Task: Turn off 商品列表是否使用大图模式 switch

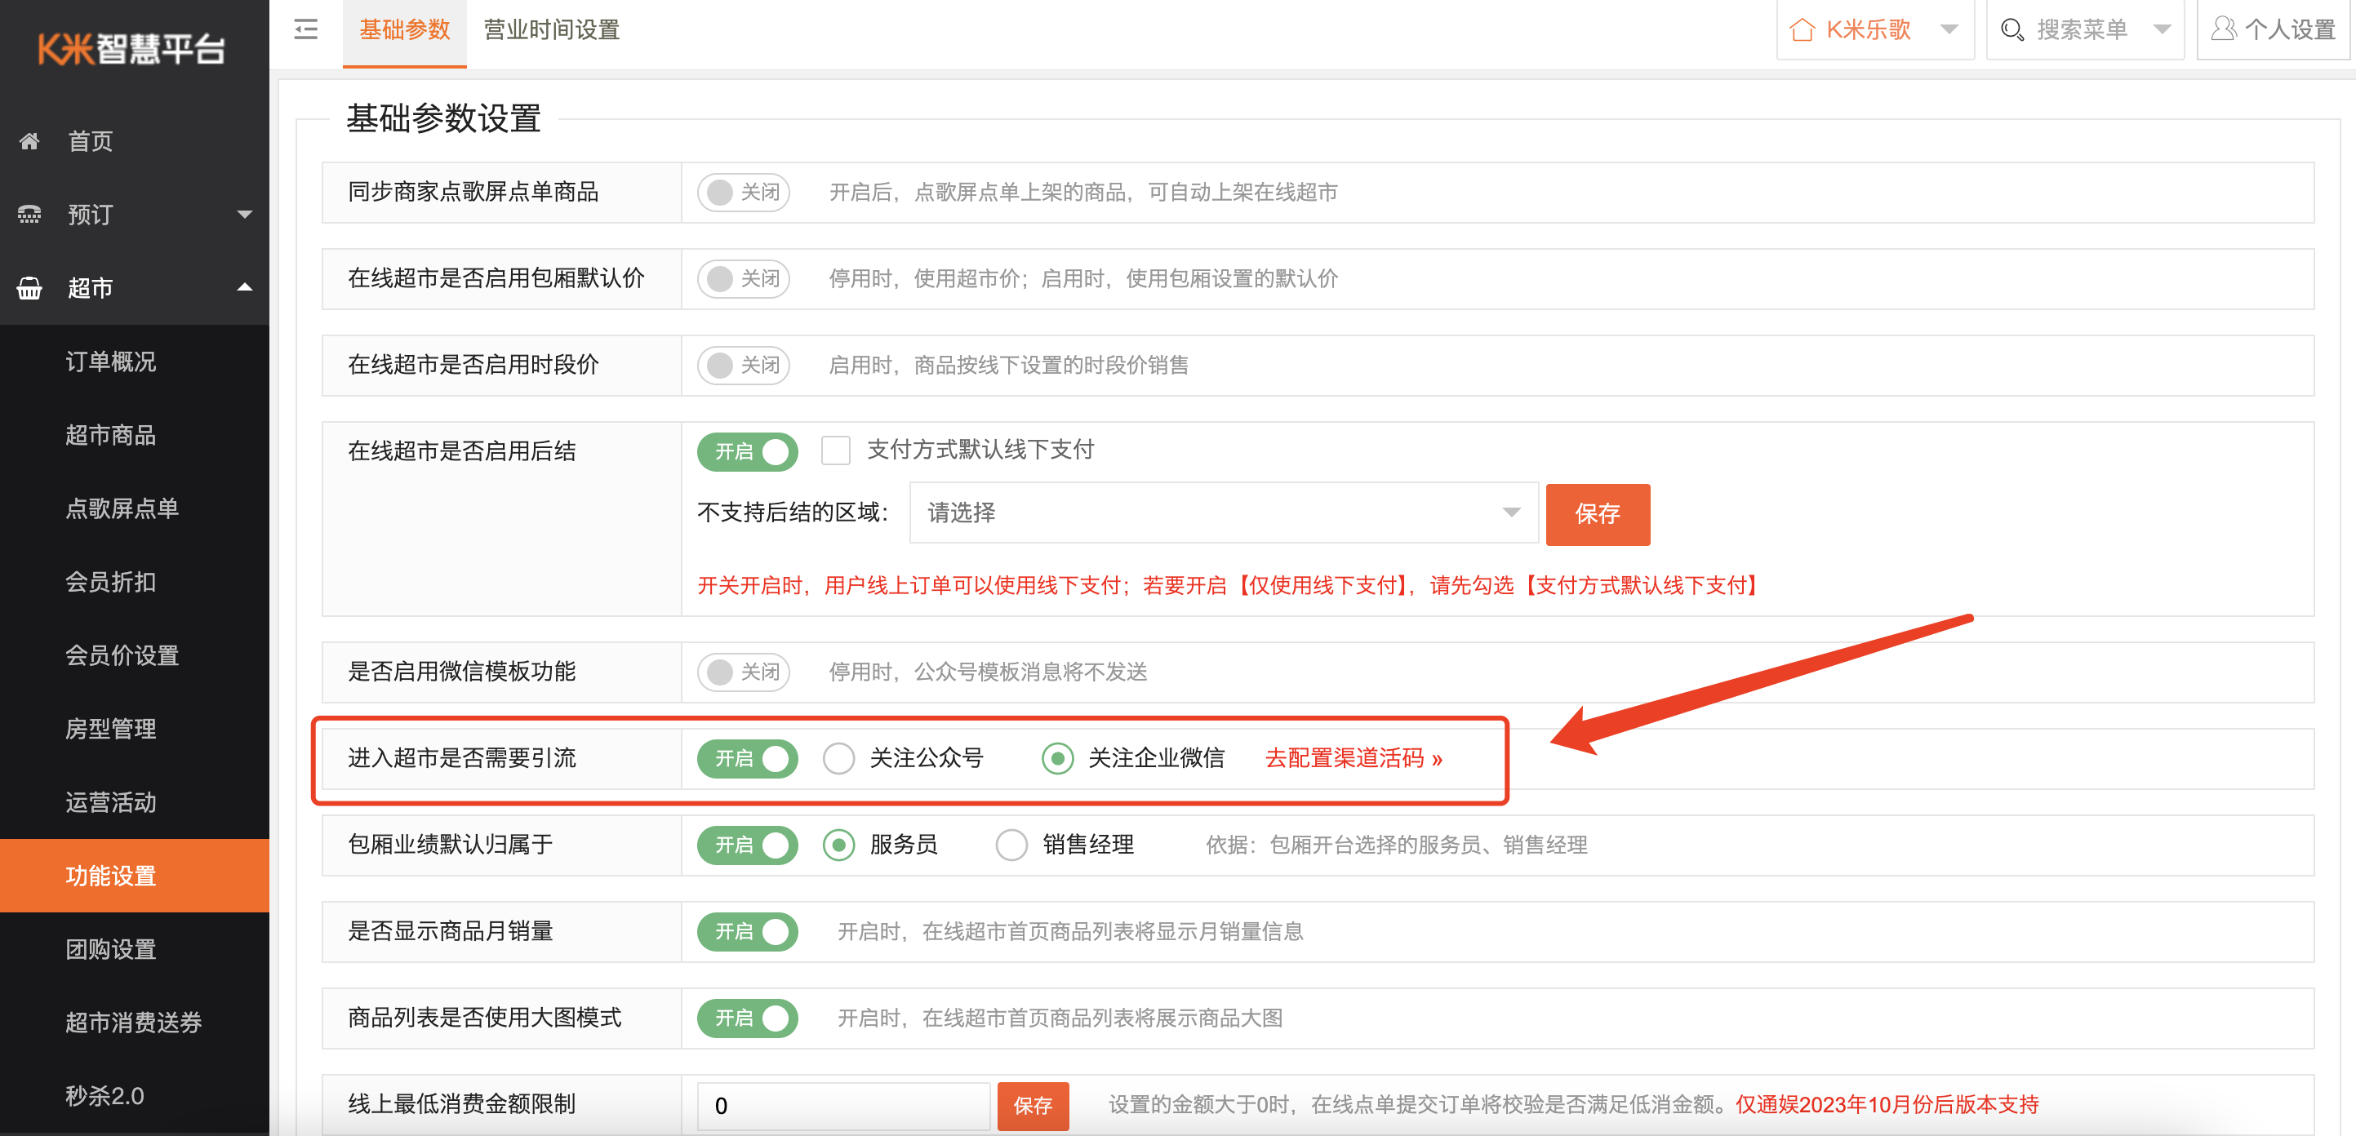Action: coord(747,1018)
